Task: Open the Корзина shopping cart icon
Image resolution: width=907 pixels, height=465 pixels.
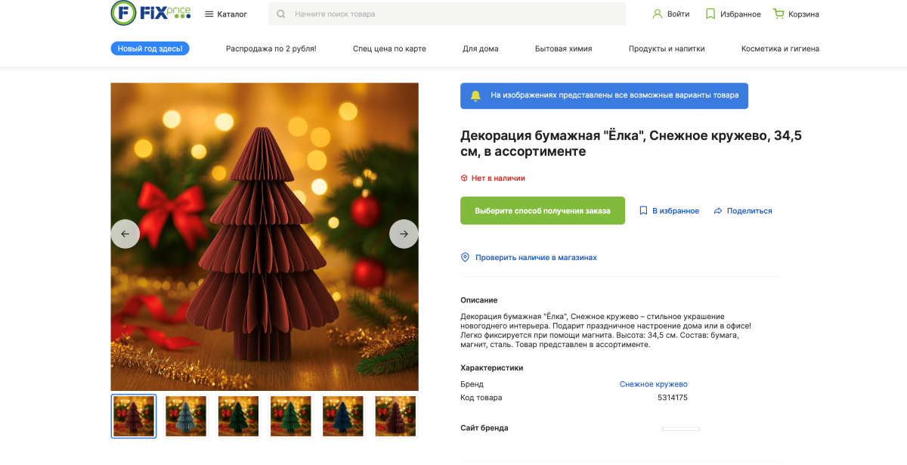Action: (x=779, y=14)
